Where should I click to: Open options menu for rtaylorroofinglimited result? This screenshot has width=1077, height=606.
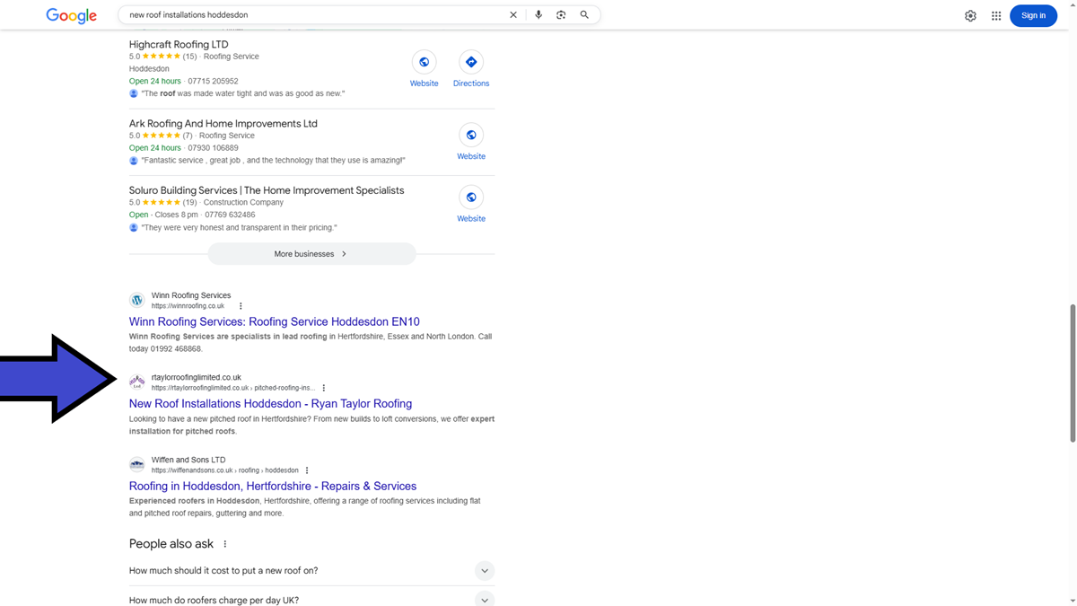click(324, 389)
